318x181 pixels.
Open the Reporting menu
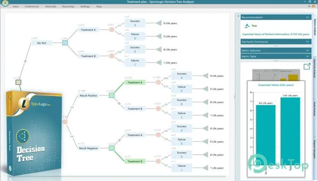click(x=68, y=6)
